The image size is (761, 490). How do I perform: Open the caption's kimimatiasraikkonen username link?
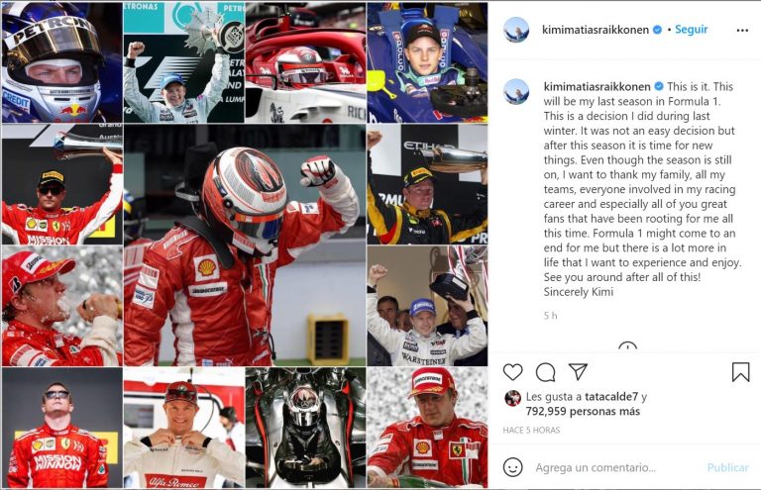(x=597, y=87)
